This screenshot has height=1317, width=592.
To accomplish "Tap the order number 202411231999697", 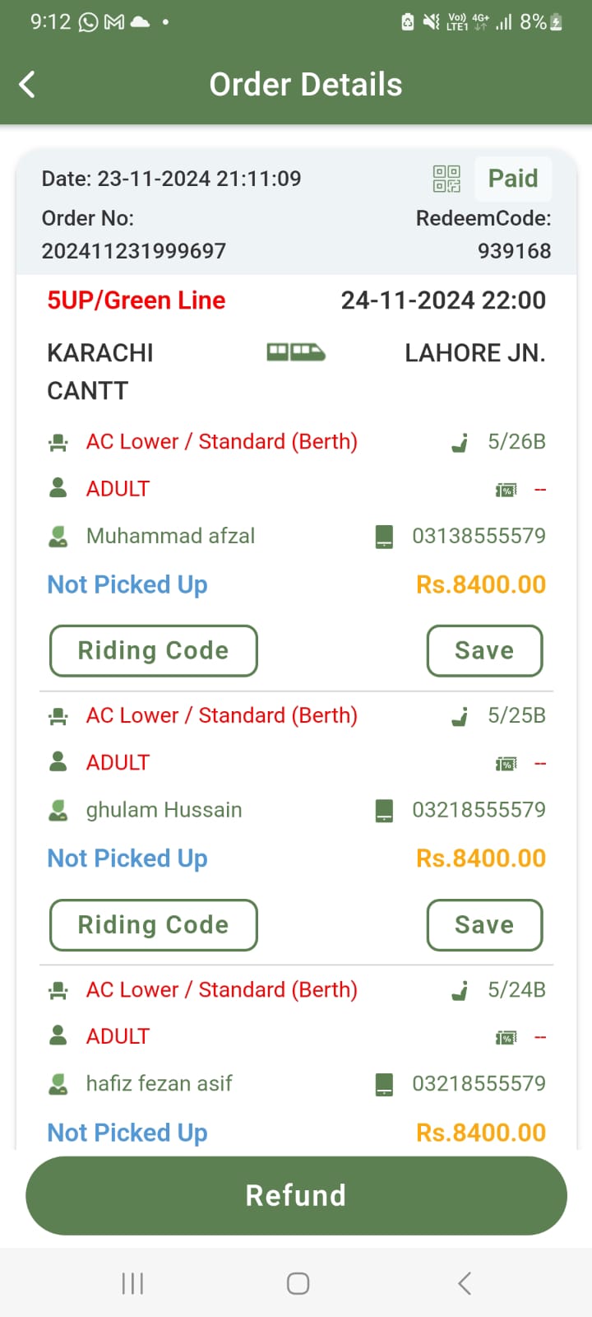I will pos(134,251).
